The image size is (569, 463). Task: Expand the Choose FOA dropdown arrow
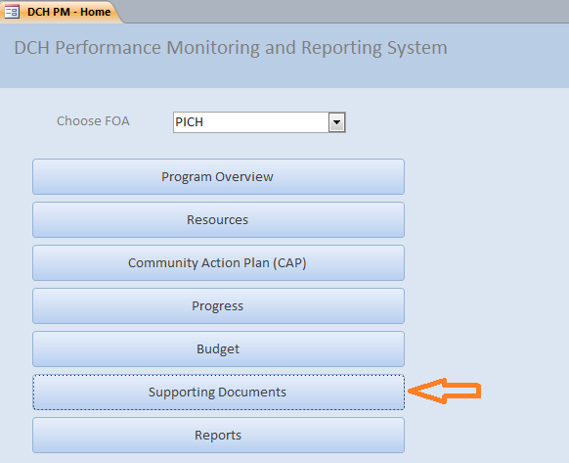coord(336,122)
